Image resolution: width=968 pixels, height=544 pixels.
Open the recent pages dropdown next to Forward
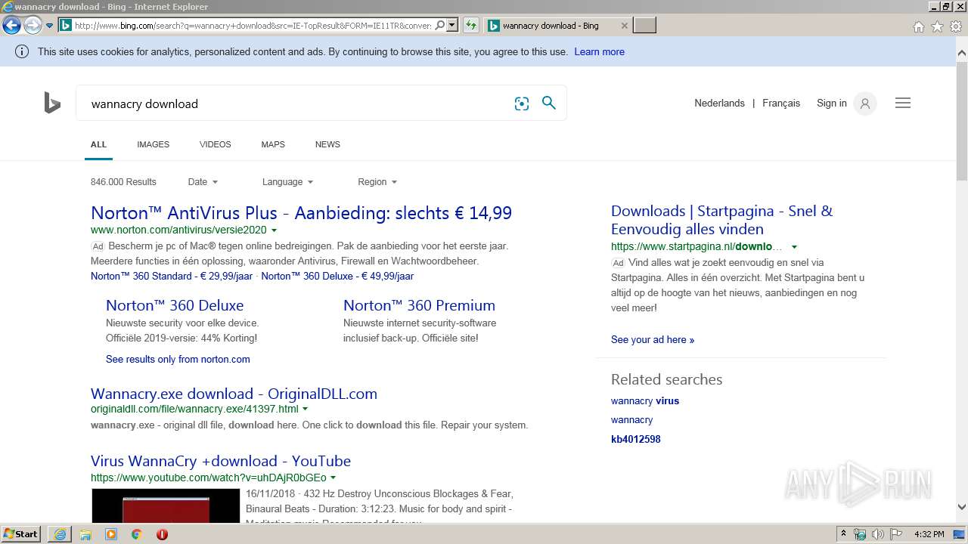click(49, 26)
